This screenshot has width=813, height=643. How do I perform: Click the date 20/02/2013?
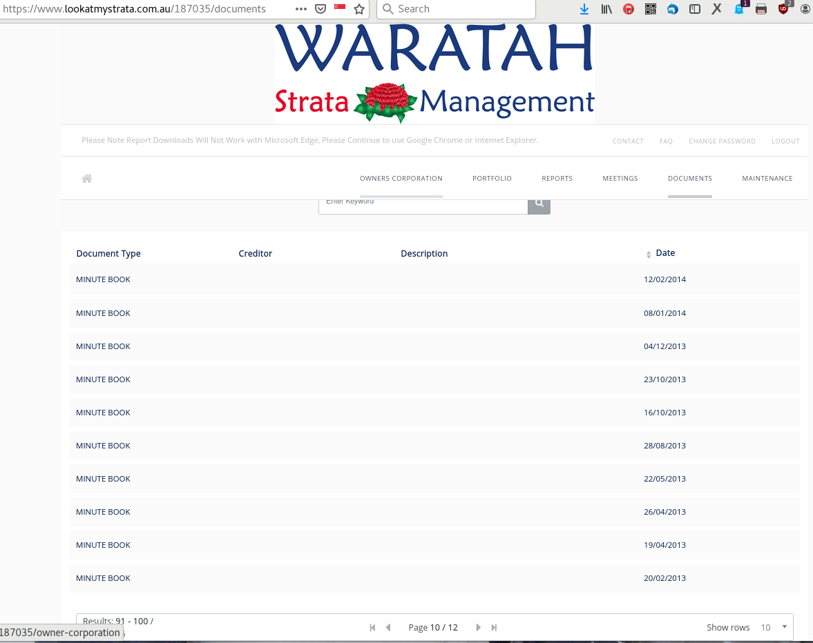click(x=664, y=578)
